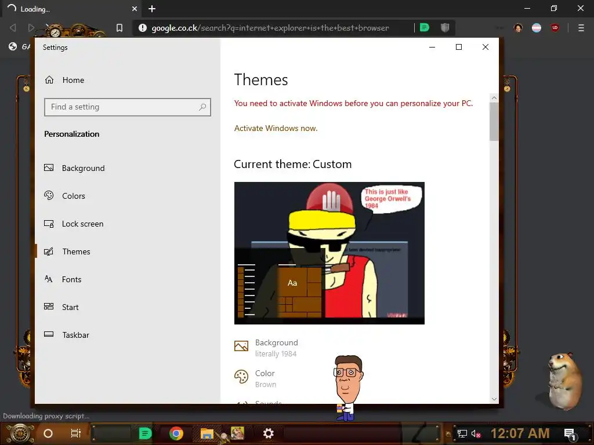Open green note app on taskbar
The image size is (594, 445).
[x=145, y=433]
